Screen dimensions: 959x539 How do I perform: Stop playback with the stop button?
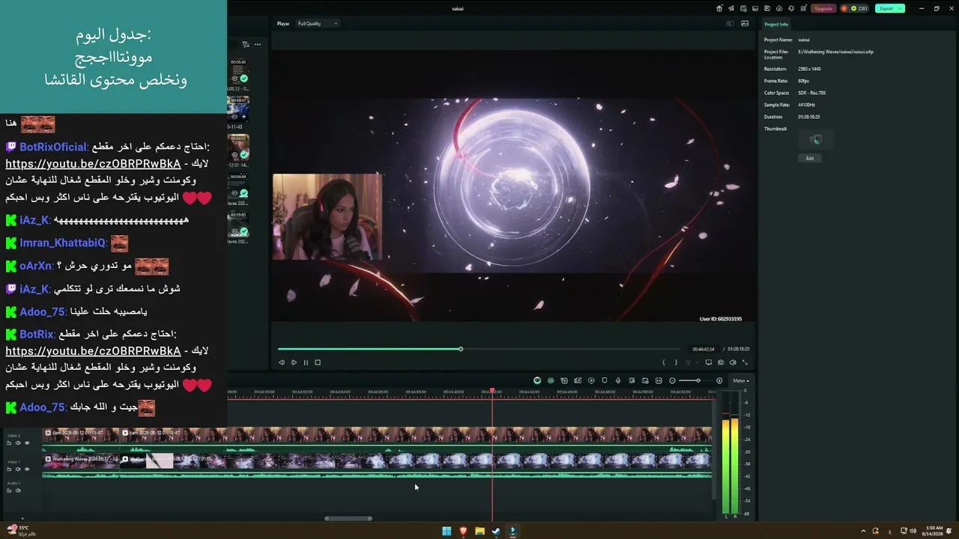[318, 362]
